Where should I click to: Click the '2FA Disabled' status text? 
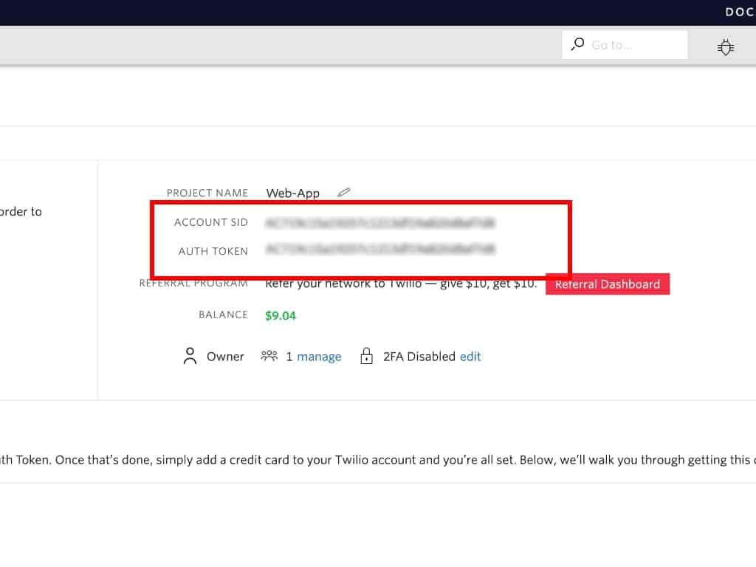(419, 357)
